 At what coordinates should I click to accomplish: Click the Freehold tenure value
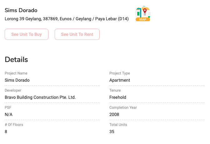coord(118,97)
